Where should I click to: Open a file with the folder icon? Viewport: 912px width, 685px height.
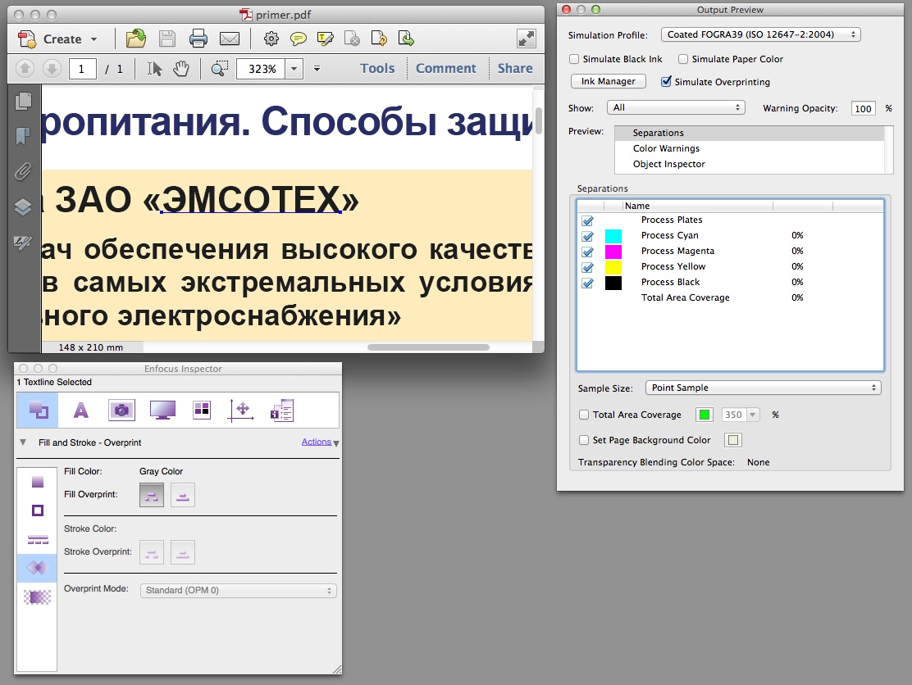click(136, 39)
